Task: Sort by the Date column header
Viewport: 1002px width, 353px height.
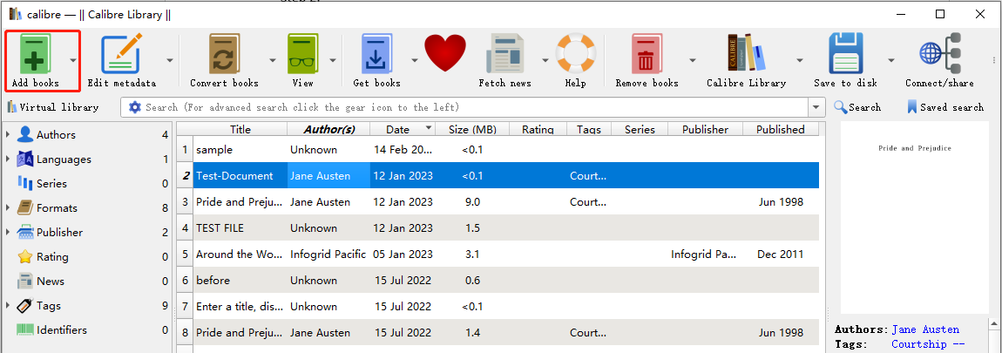Action: 403,129
